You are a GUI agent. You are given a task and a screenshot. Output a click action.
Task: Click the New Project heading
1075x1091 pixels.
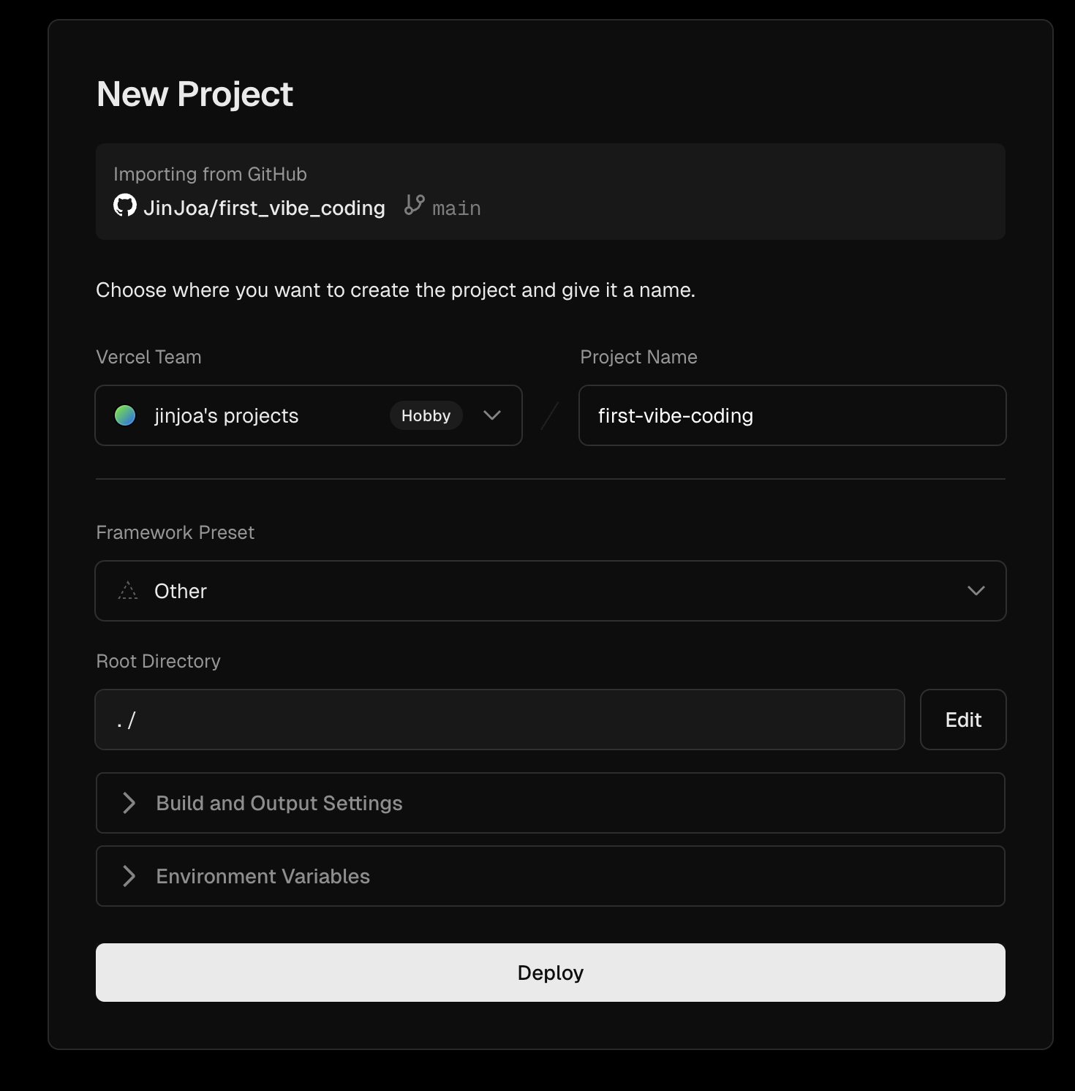coord(195,94)
